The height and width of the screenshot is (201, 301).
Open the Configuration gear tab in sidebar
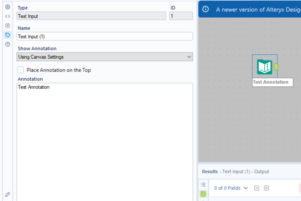7,7
